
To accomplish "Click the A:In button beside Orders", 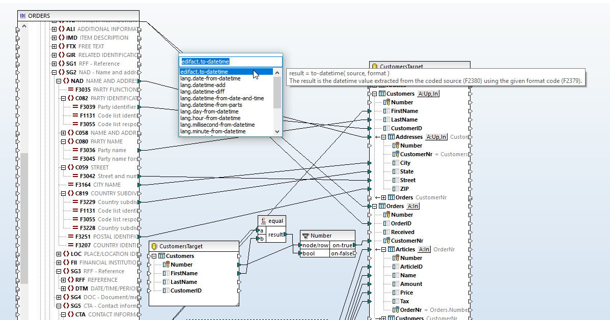I will (x=412, y=206).
